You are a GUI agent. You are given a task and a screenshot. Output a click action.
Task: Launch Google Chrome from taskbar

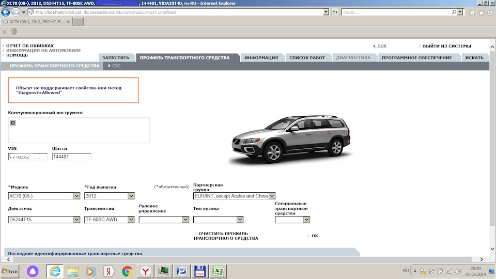coord(127,271)
